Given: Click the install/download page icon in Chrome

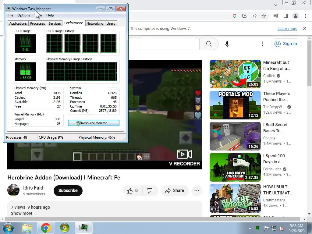Looking at the screenshot, I should pyautogui.click(x=244, y=16).
